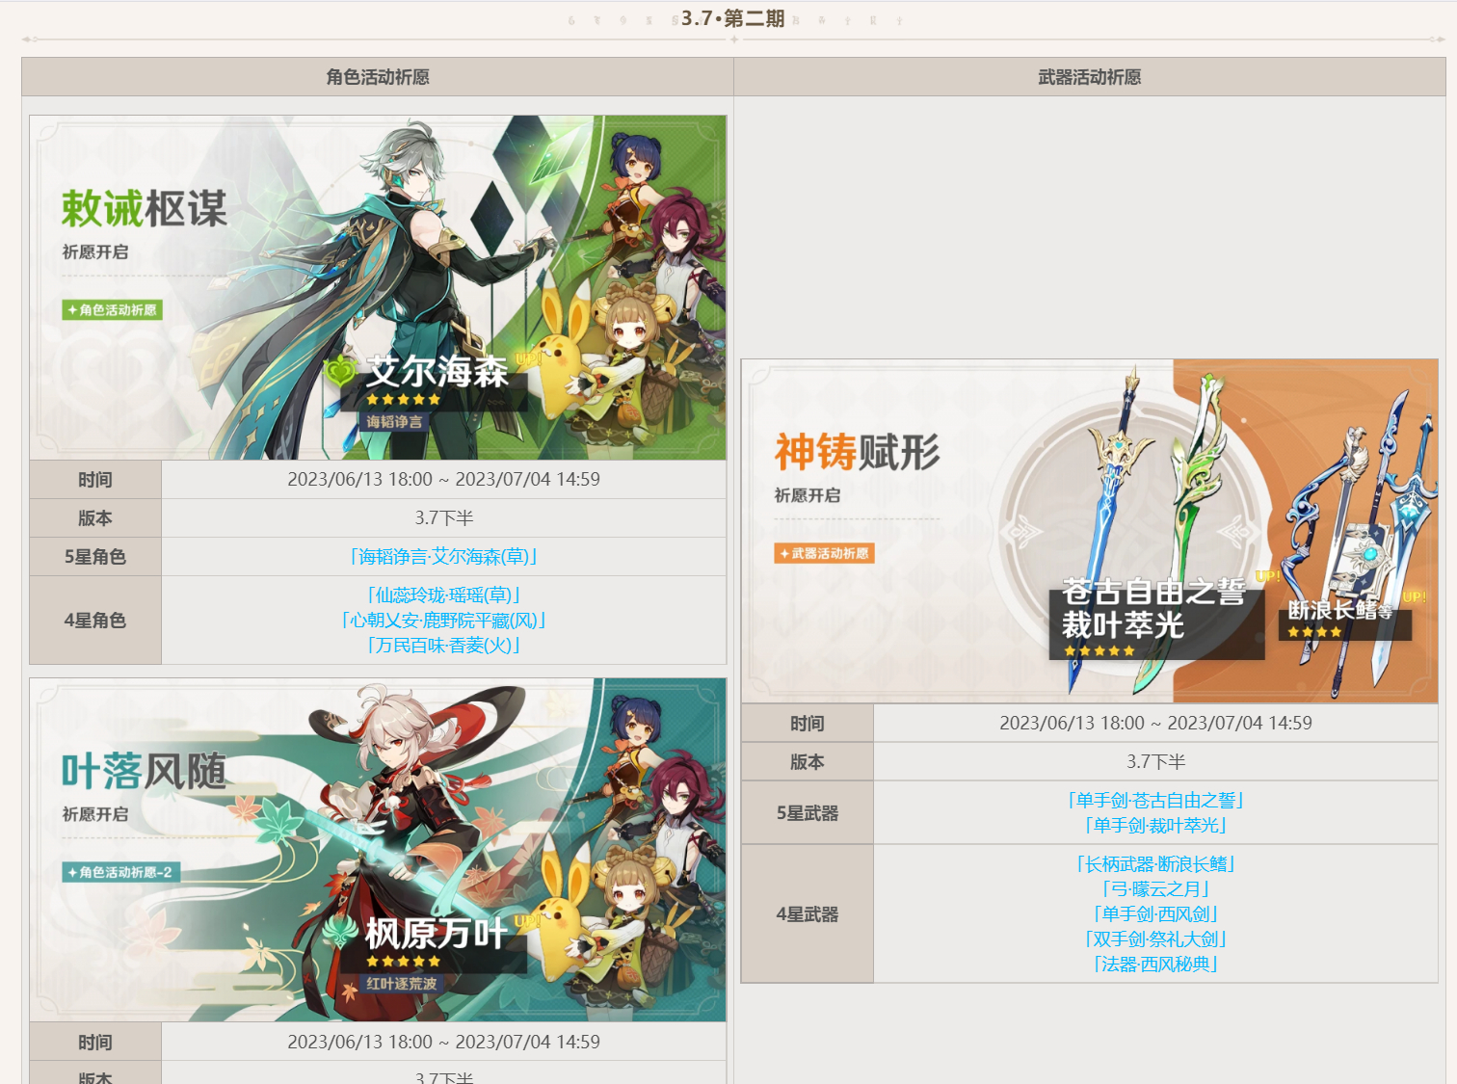Click the 角色活动祈愿 column header
Screen dimensions: 1457x1084
point(378,77)
